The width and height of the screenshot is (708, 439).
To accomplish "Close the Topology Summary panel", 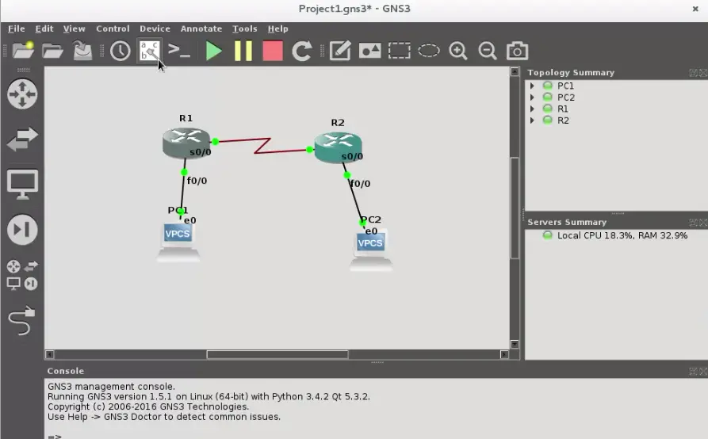I will (703, 73).
